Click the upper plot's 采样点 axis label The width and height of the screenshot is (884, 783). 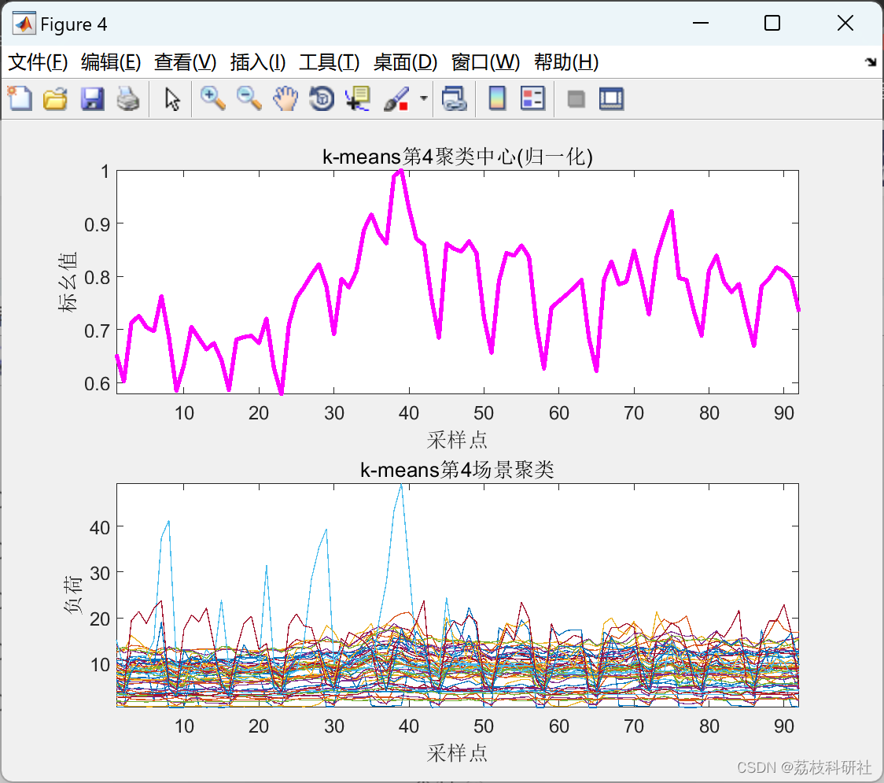[457, 440]
